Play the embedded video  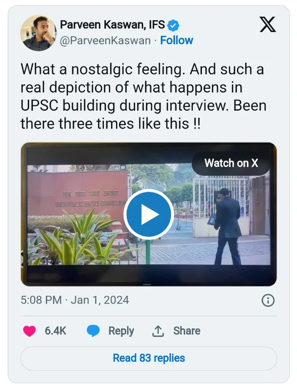[x=148, y=215]
